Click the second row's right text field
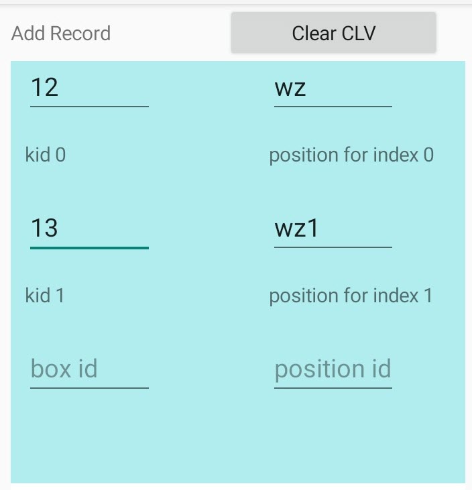The image size is (472, 490). tap(333, 229)
